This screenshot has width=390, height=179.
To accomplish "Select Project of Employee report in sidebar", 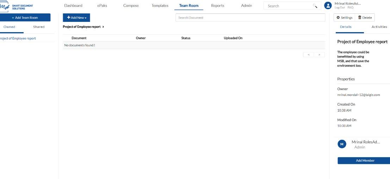I will (x=18, y=38).
